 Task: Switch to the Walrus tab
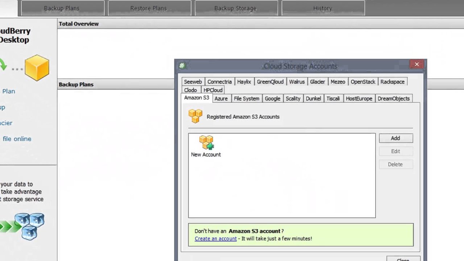[297, 82]
